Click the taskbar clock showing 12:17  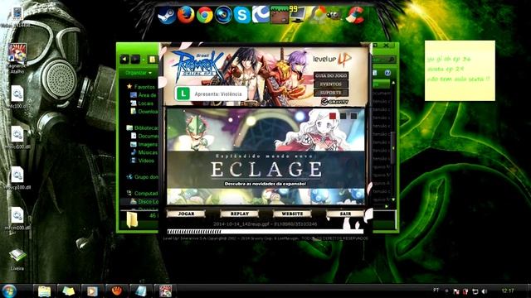(x=507, y=291)
